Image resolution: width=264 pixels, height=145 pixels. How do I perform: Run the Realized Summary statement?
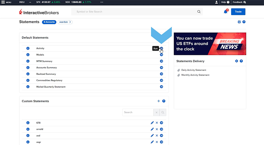click(161, 74)
